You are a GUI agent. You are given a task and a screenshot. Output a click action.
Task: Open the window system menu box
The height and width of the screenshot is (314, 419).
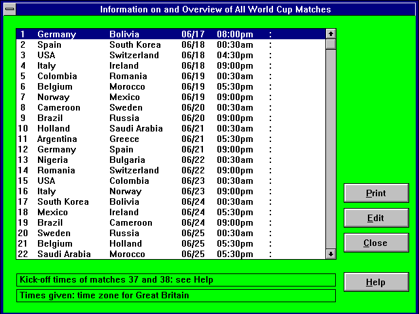(10, 9)
